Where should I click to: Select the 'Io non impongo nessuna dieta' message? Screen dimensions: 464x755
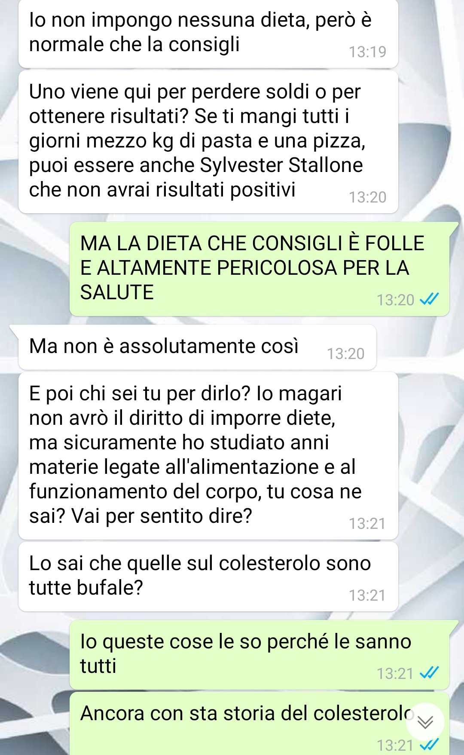[x=208, y=34]
